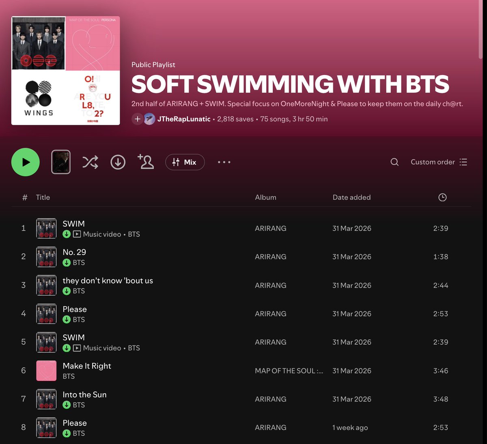Click the downloaded indicator icon on Please row 4

[x=67, y=320]
